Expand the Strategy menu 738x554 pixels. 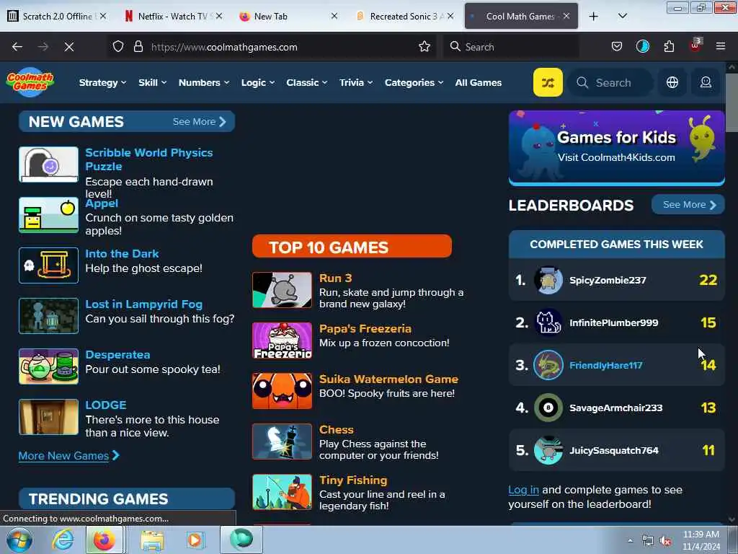click(x=102, y=82)
